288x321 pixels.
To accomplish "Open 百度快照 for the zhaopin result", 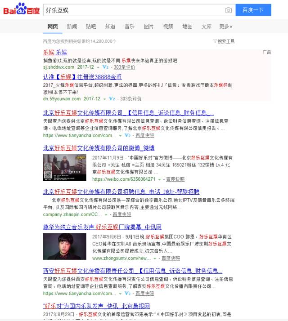I will [122, 214].
